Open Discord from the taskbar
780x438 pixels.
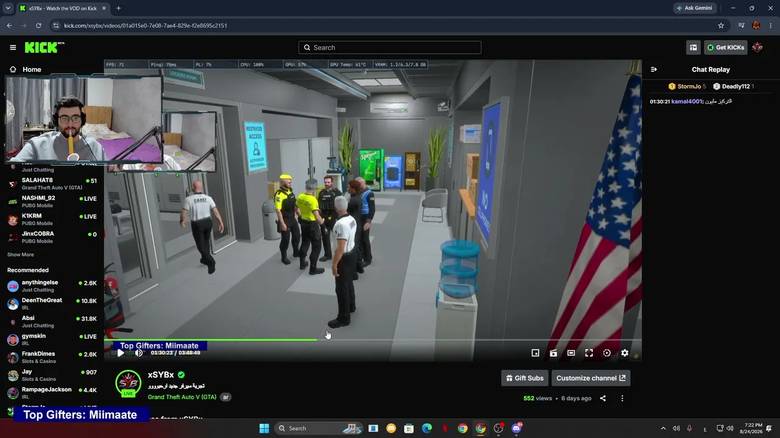517,428
